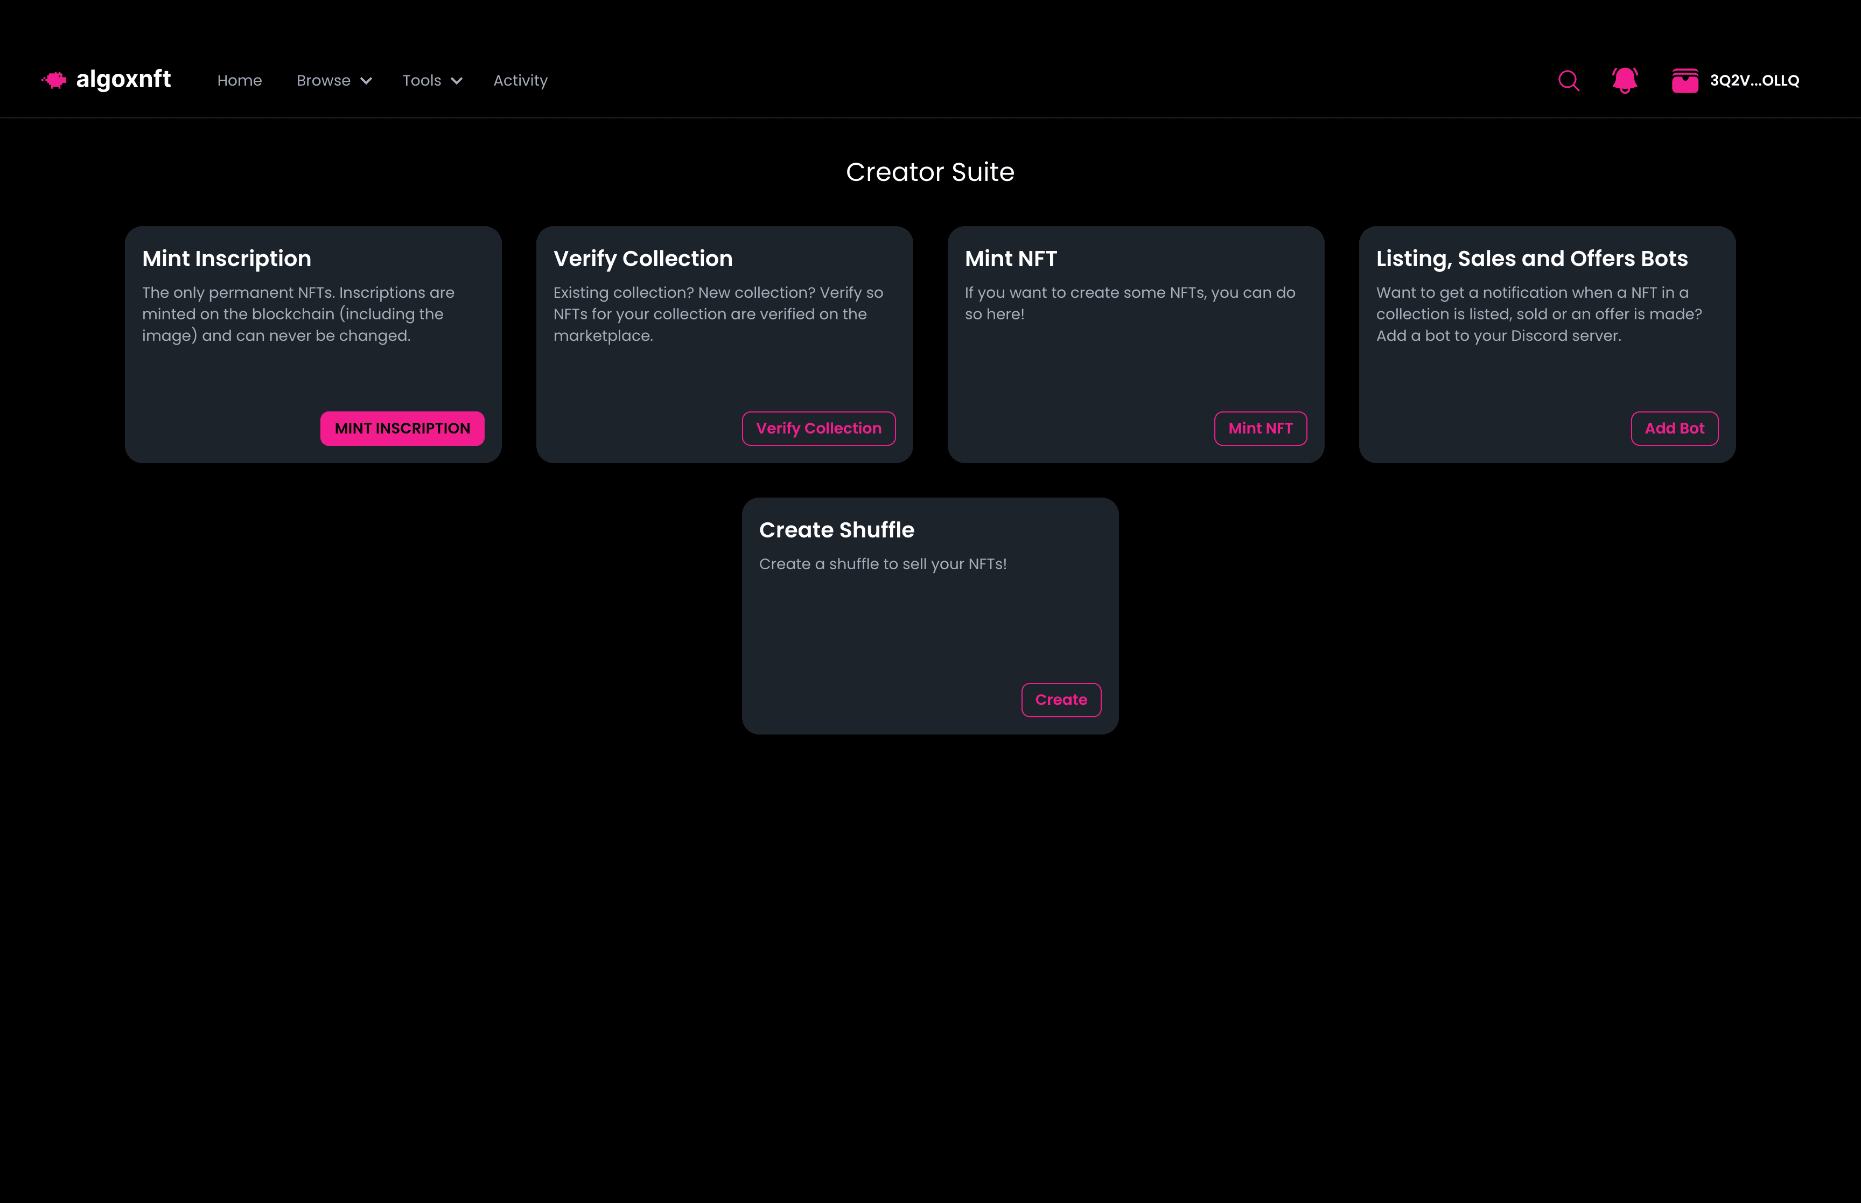Open wallet address 3Q2V...OLLQ
The width and height of the screenshot is (1861, 1203).
click(1754, 80)
